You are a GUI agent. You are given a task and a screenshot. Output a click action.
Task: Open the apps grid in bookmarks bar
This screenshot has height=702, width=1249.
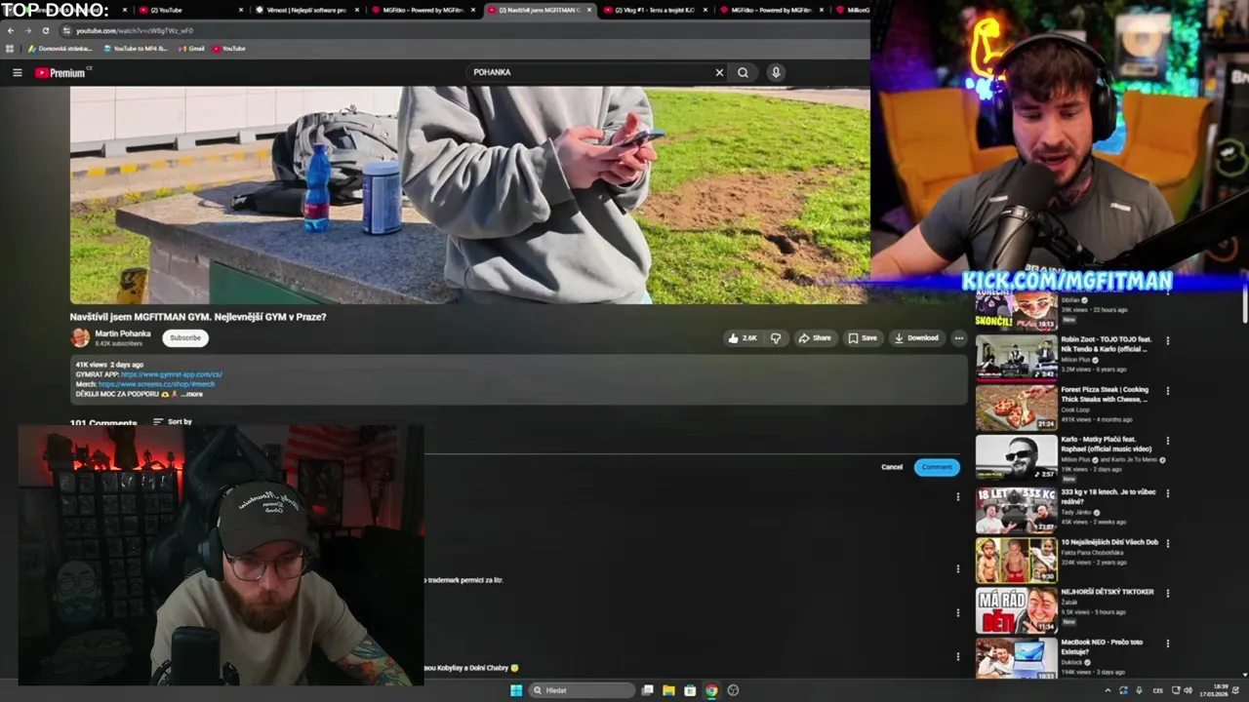point(11,49)
